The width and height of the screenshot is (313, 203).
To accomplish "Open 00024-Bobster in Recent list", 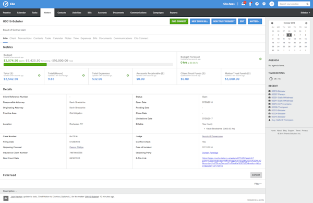I will (278, 114).
